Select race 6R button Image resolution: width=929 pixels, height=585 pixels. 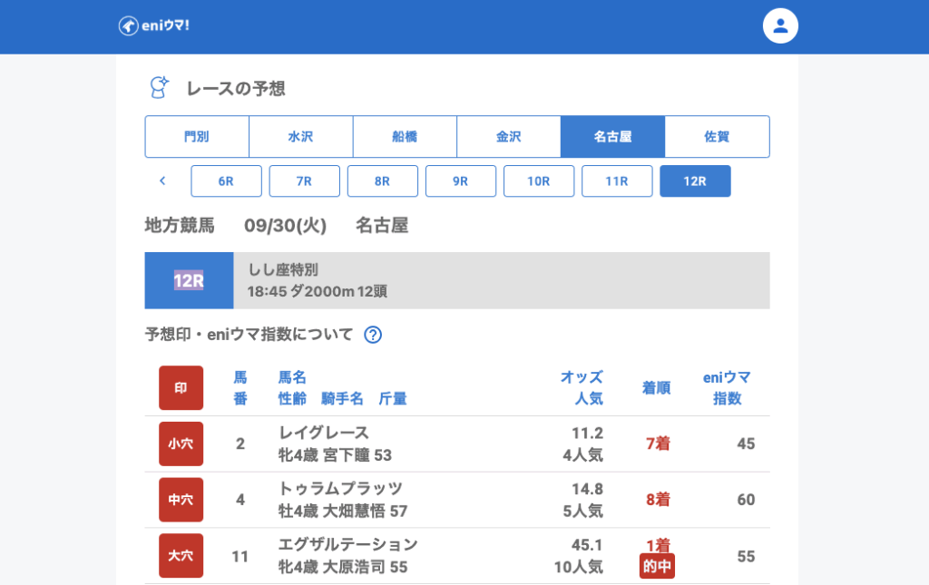pos(226,181)
